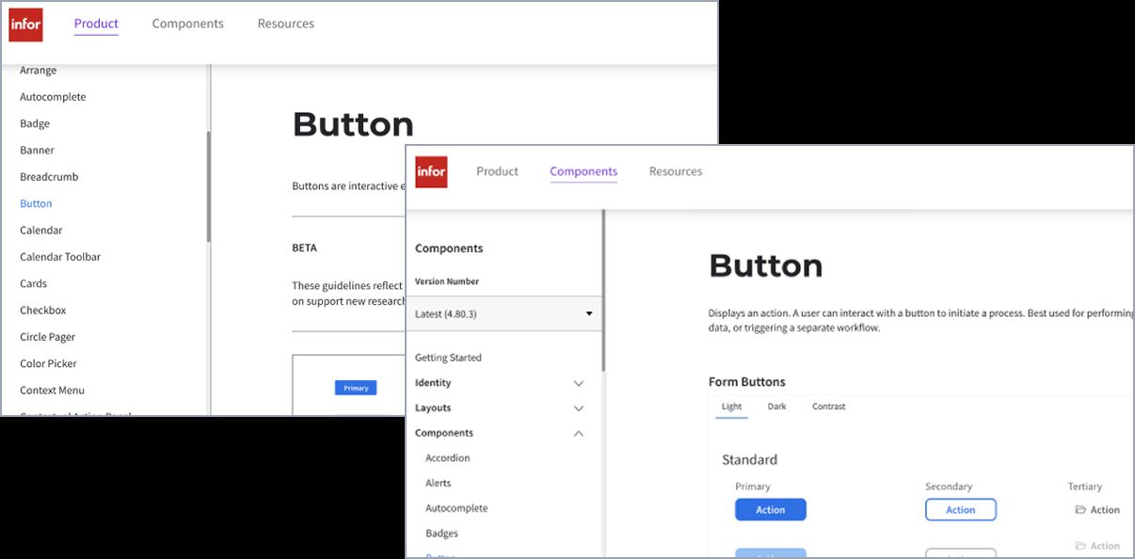
Task: Click the Infor logo in the back window
Action: click(25, 24)
